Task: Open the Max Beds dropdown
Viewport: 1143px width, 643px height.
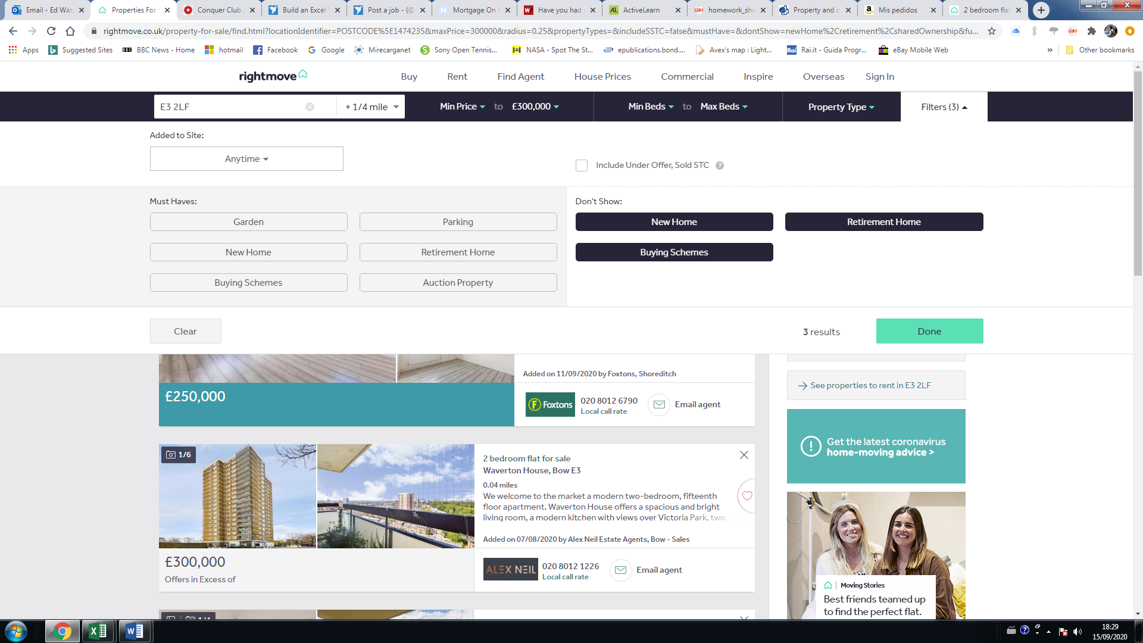Action: pyautogui.click(x=724, y=106)
